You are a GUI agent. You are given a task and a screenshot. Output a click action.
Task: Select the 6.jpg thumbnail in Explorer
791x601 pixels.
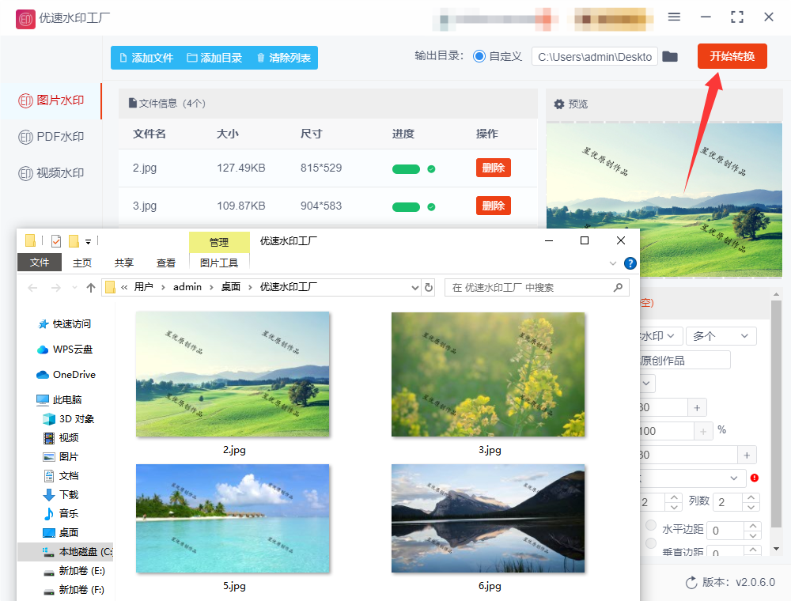488,518
